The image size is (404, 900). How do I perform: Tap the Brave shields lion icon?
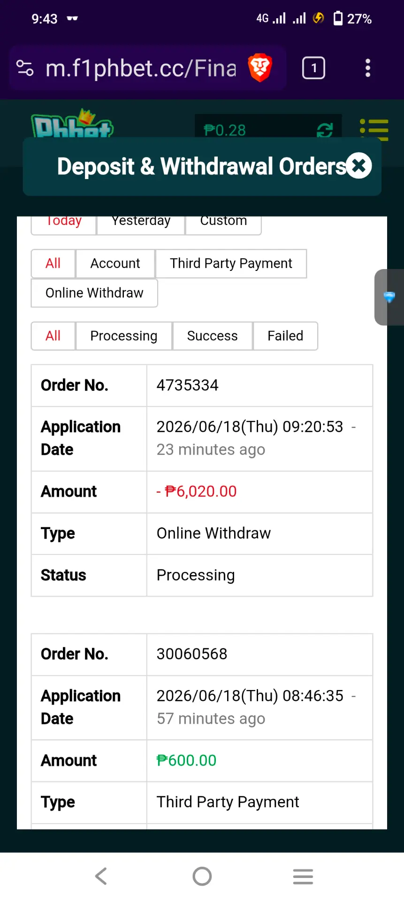pyautogui.click(x=260, y=68)
